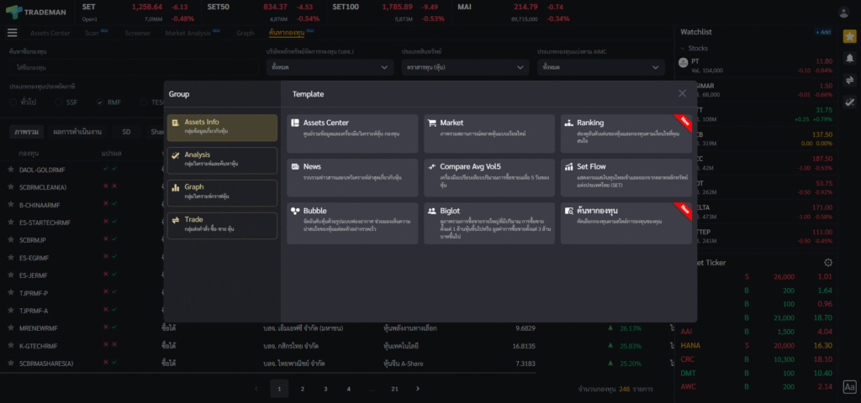Go to page 2 in pagination
The width and height of the screenshot is (861, 403).
coord(301,389)
